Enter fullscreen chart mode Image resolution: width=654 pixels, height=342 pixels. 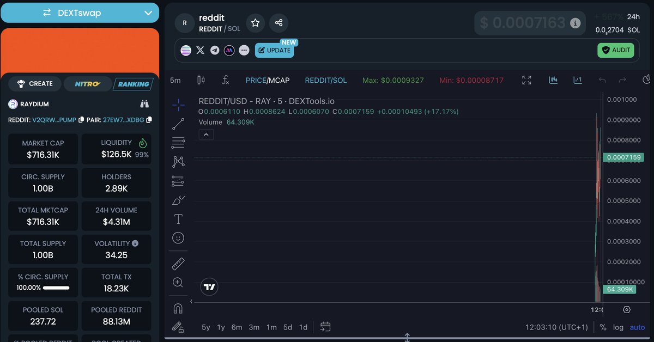click(x=526, y=80)
